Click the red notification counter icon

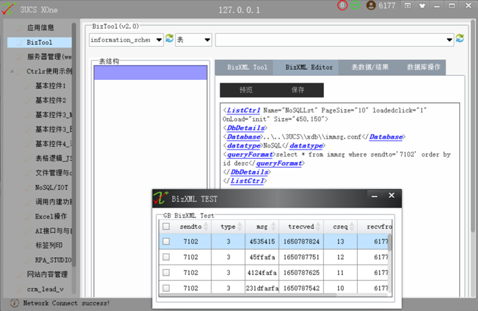(342, 6)
